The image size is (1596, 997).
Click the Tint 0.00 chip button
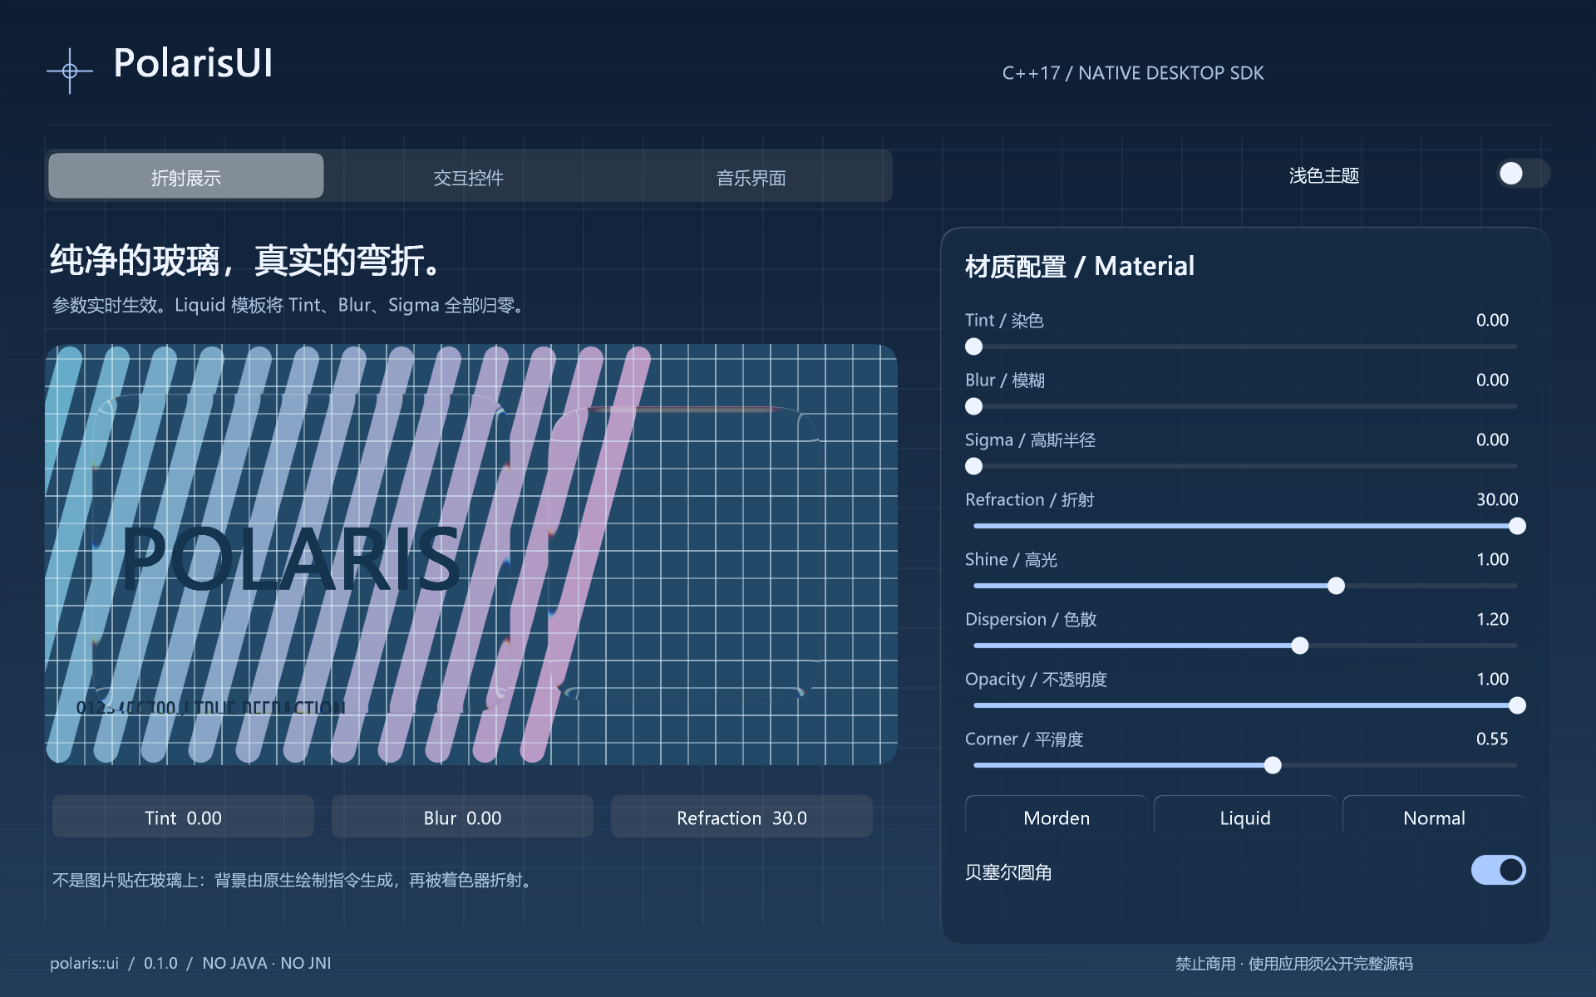[x=183, y=818]
